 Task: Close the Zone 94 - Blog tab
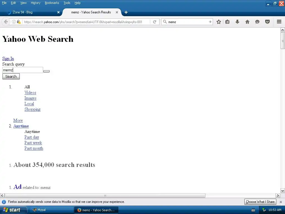58,12
